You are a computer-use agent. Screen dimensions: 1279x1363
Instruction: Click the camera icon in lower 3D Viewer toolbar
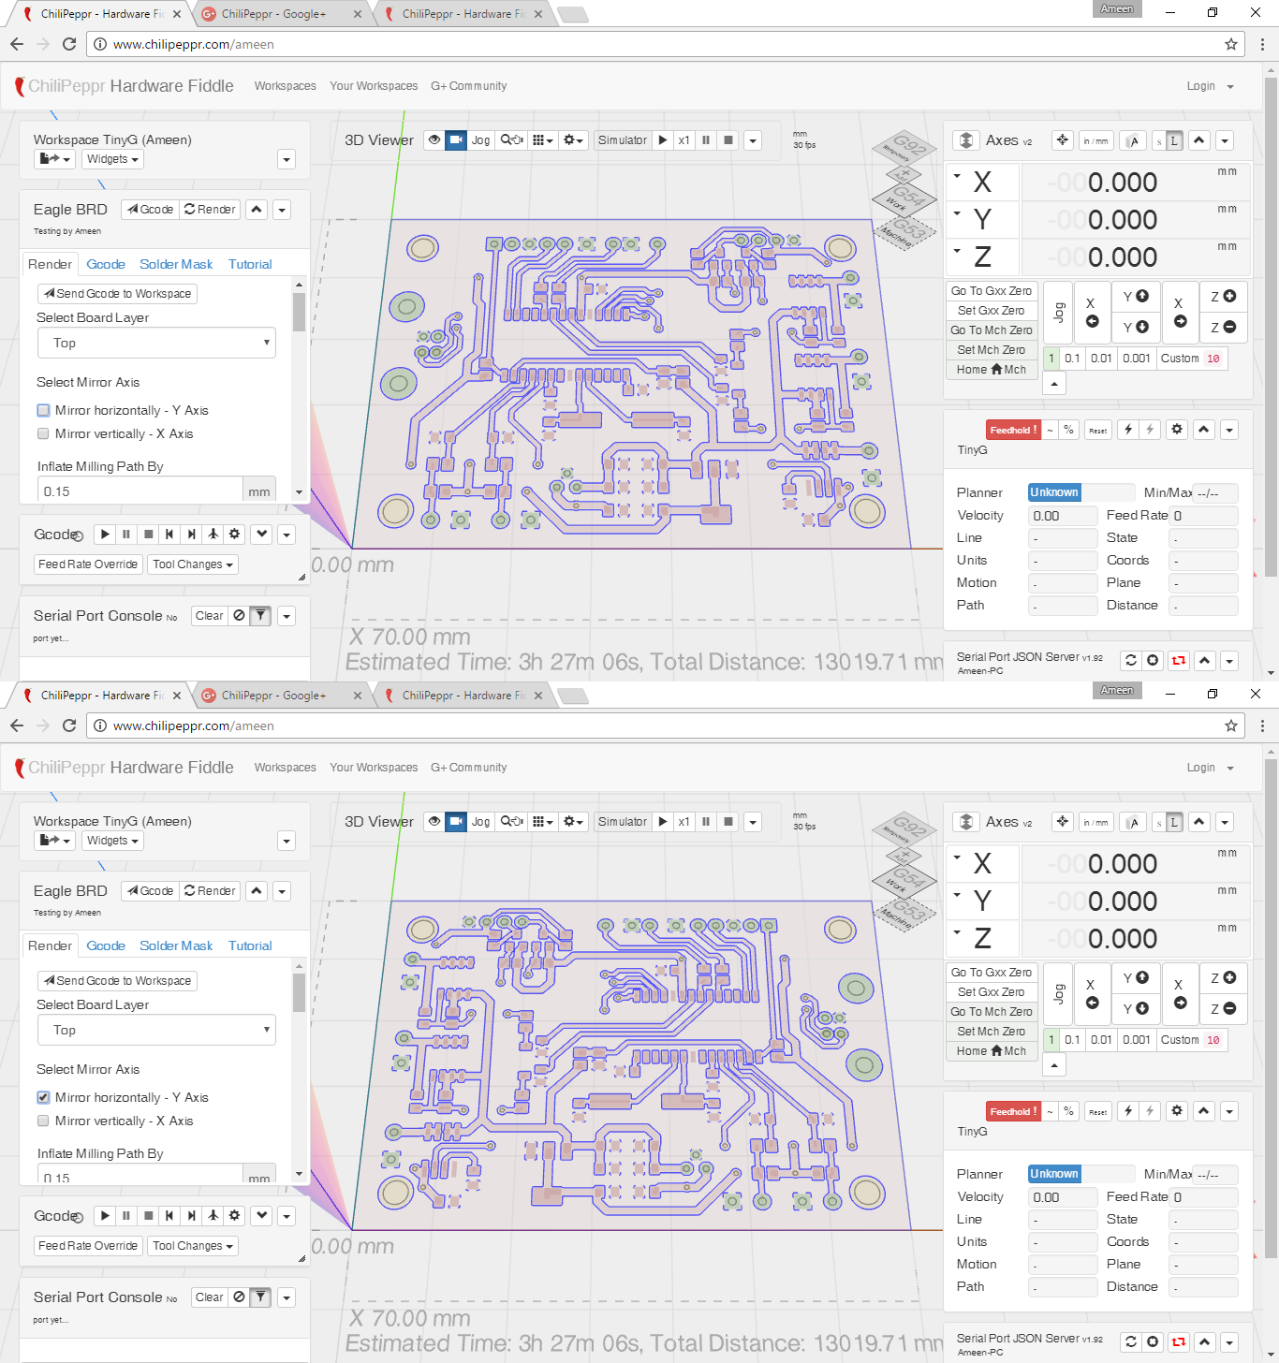(x=456, y=822)
